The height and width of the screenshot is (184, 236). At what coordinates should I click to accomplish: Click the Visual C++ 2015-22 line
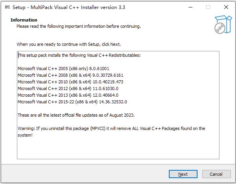click(x=72, y=102)
